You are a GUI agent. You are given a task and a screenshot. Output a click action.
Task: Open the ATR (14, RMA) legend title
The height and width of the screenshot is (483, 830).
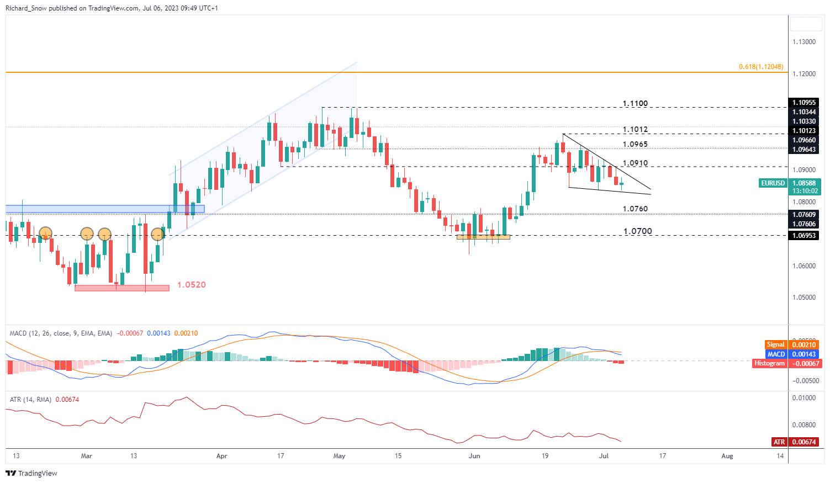coord(30,399)
